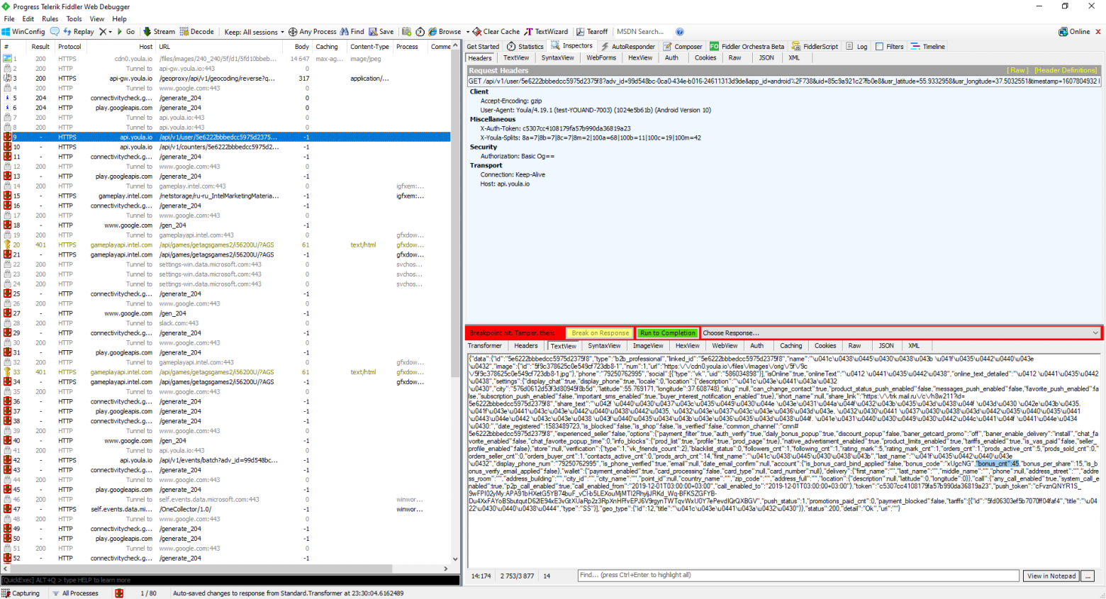Save sessions with the toolbar Save icon
Image resolution: width=1106 pixels, height=599 pixels.
point(381,32)
